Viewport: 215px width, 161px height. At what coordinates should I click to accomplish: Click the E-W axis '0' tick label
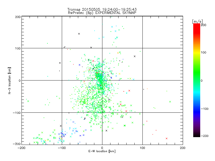pos(102,148)
